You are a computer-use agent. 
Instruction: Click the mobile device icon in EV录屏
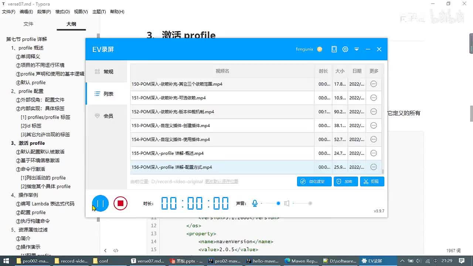click(334, 49)
